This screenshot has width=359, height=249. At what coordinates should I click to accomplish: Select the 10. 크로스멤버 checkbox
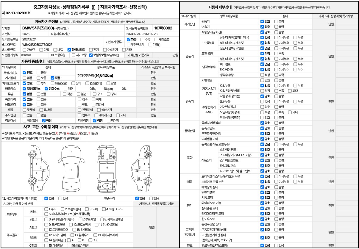(71, 225)
